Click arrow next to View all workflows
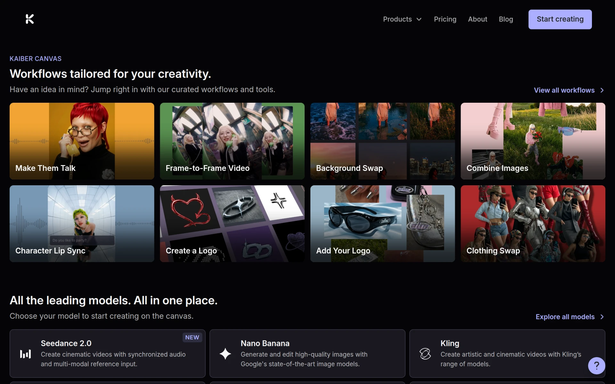Image resolution: width=615 pixels, height=384 pixels. 602,90
